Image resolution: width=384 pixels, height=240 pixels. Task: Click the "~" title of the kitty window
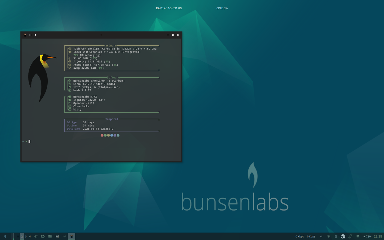point(101,35)
